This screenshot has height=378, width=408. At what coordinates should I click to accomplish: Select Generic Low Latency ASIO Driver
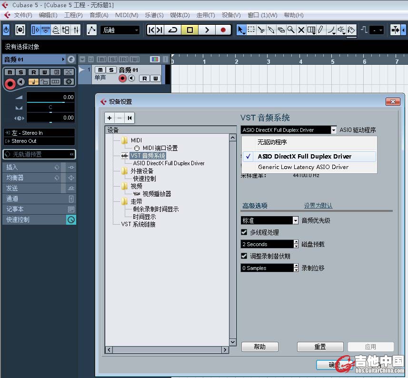pyautogui.click(x=309, y=167)
